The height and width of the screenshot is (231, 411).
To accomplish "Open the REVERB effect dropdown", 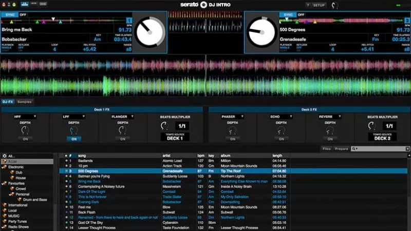I will [330, 117].
